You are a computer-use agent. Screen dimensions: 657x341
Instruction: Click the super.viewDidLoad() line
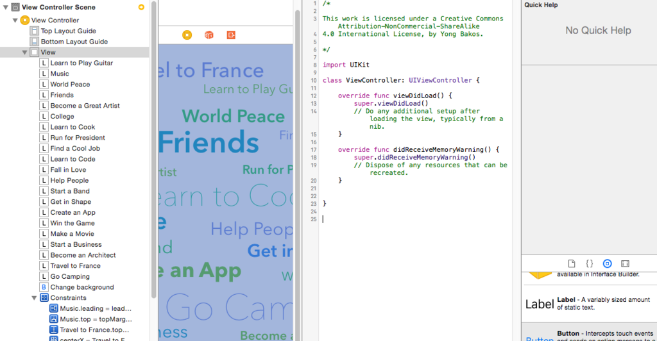391,103
